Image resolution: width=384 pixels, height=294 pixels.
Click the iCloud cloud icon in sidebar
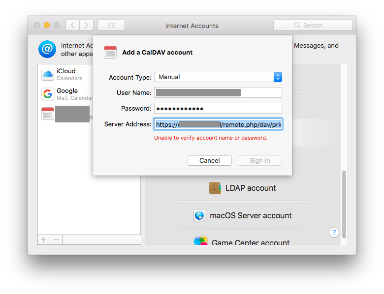[48, 74]
